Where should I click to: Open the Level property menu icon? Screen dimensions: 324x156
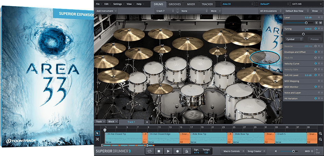coord(319,18)
